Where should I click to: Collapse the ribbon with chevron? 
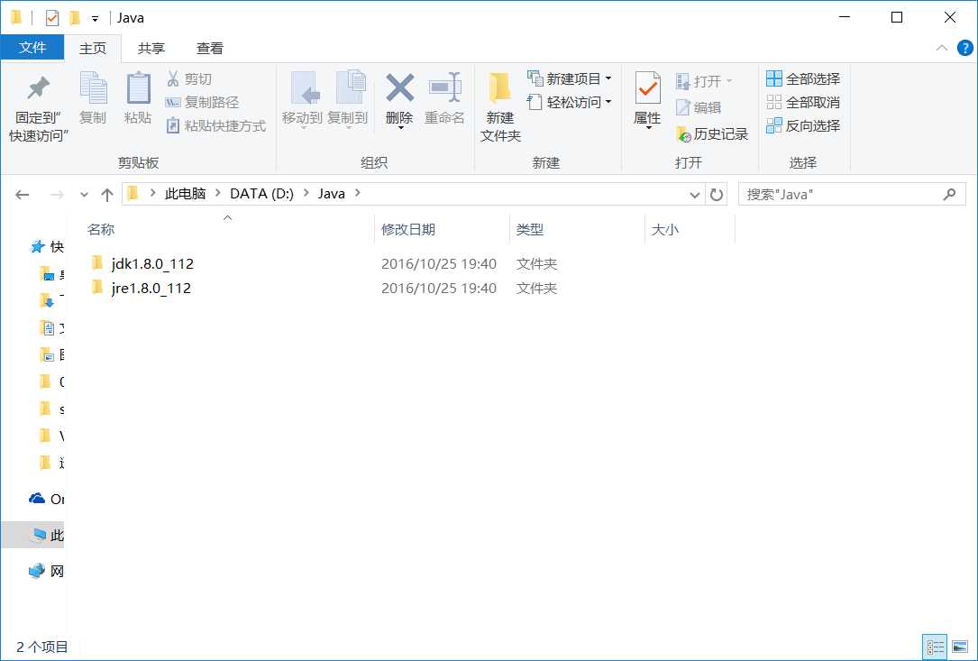click(942, 48)
